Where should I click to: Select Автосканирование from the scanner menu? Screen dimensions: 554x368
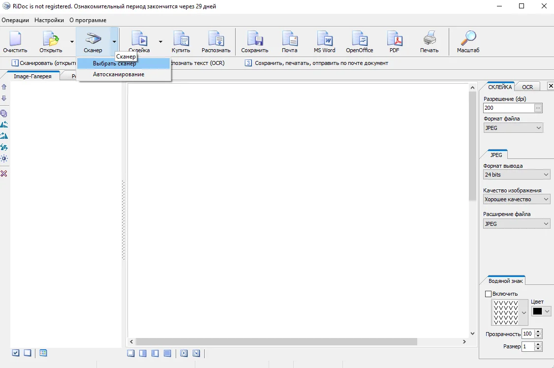pyautogui.click(x=119, y=74)
